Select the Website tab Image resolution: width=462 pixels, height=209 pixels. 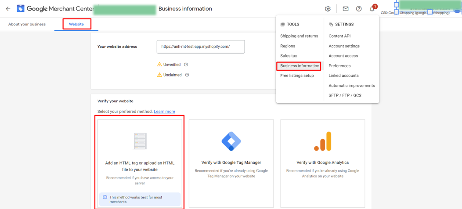tap(76, 24)
